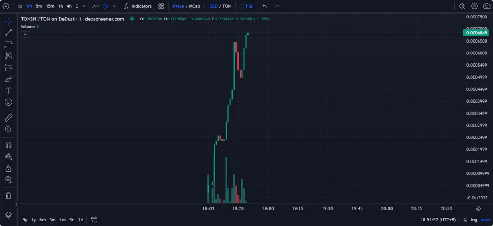
Task: Select the 15m timeframe
Action: (x=50, y=6)
